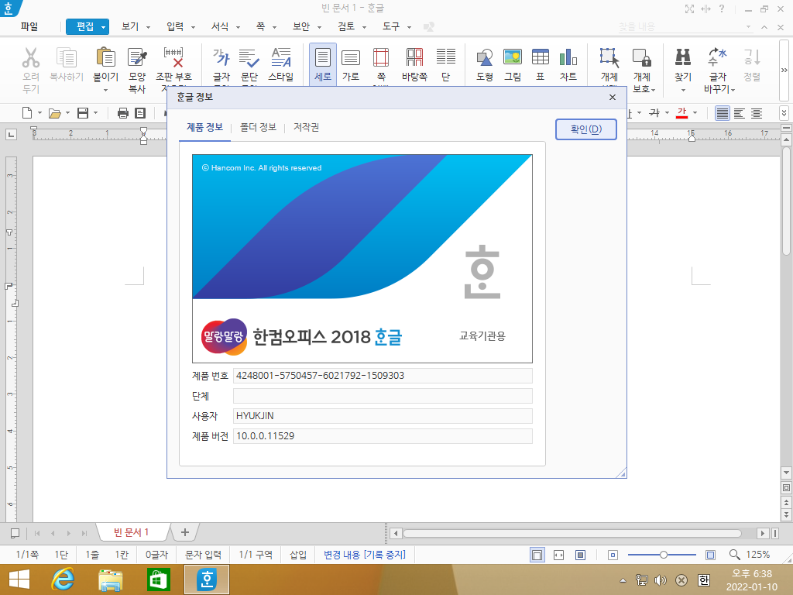Add a new document tab with plus

coord(184,532)
